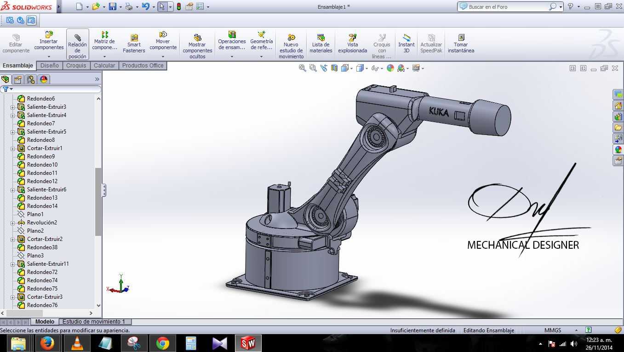Open the ConfigurationManager tab icon
The height and width of the screenshot is (352, 624).
[31, 79]
